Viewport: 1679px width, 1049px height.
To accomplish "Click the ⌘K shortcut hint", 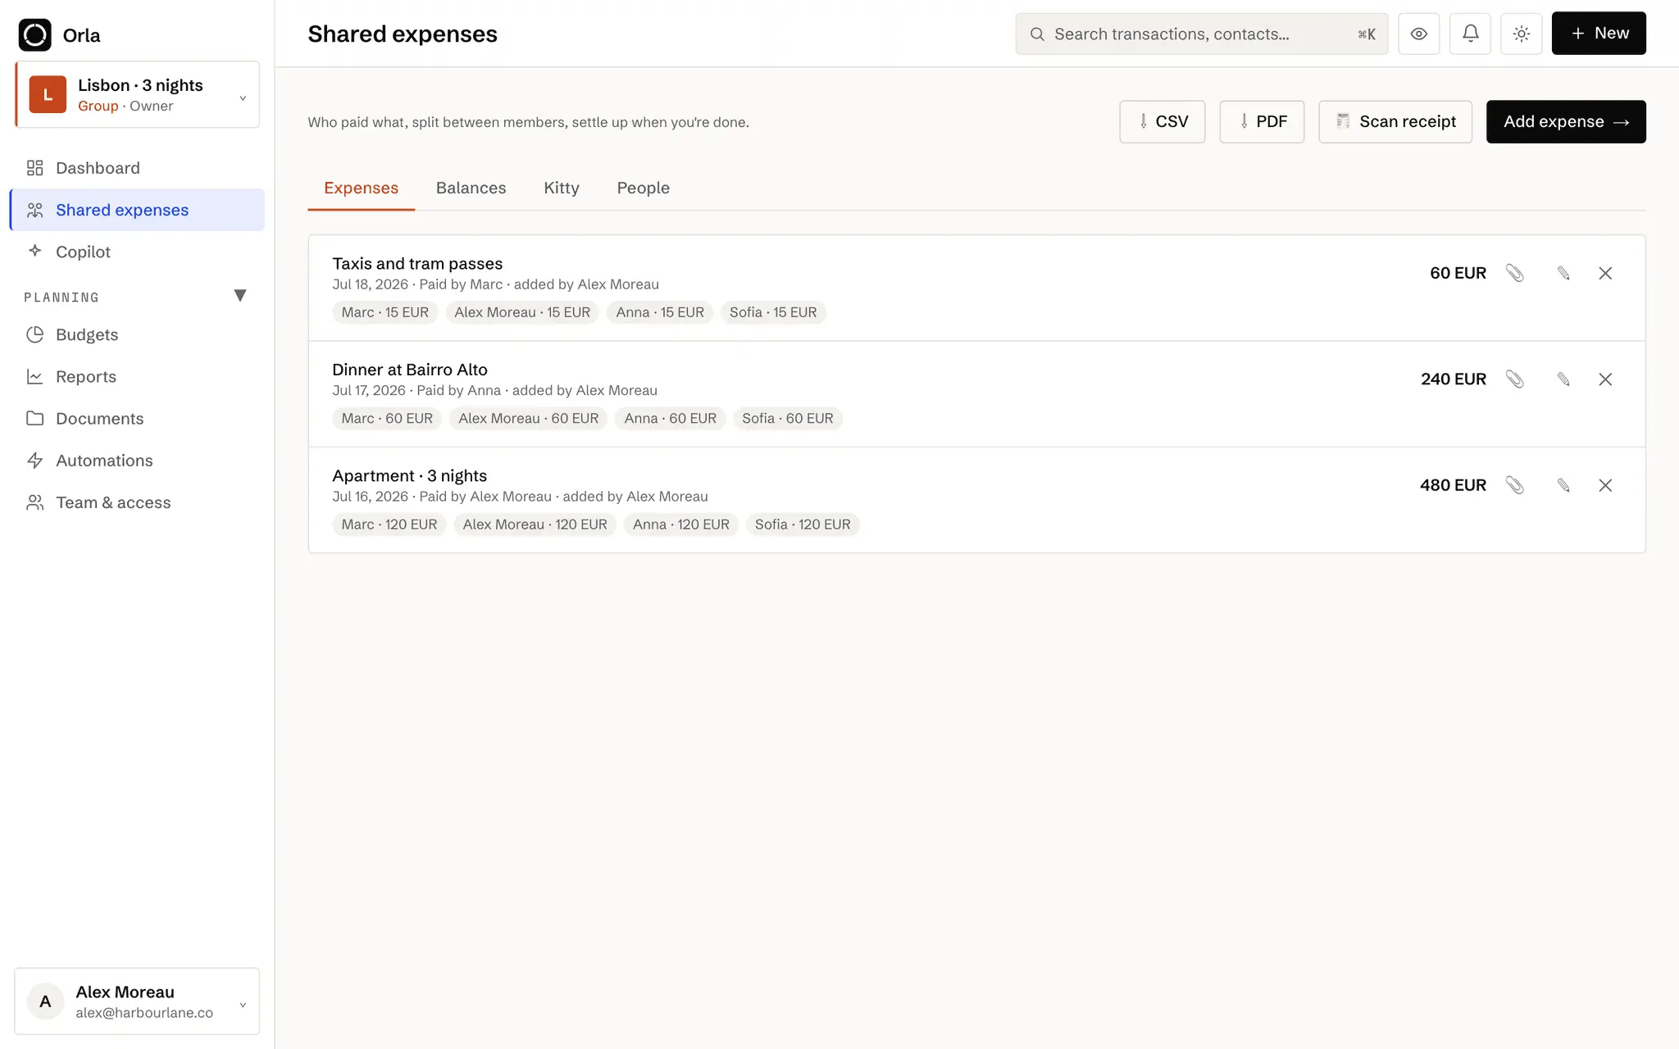I will coord(1367,34).
